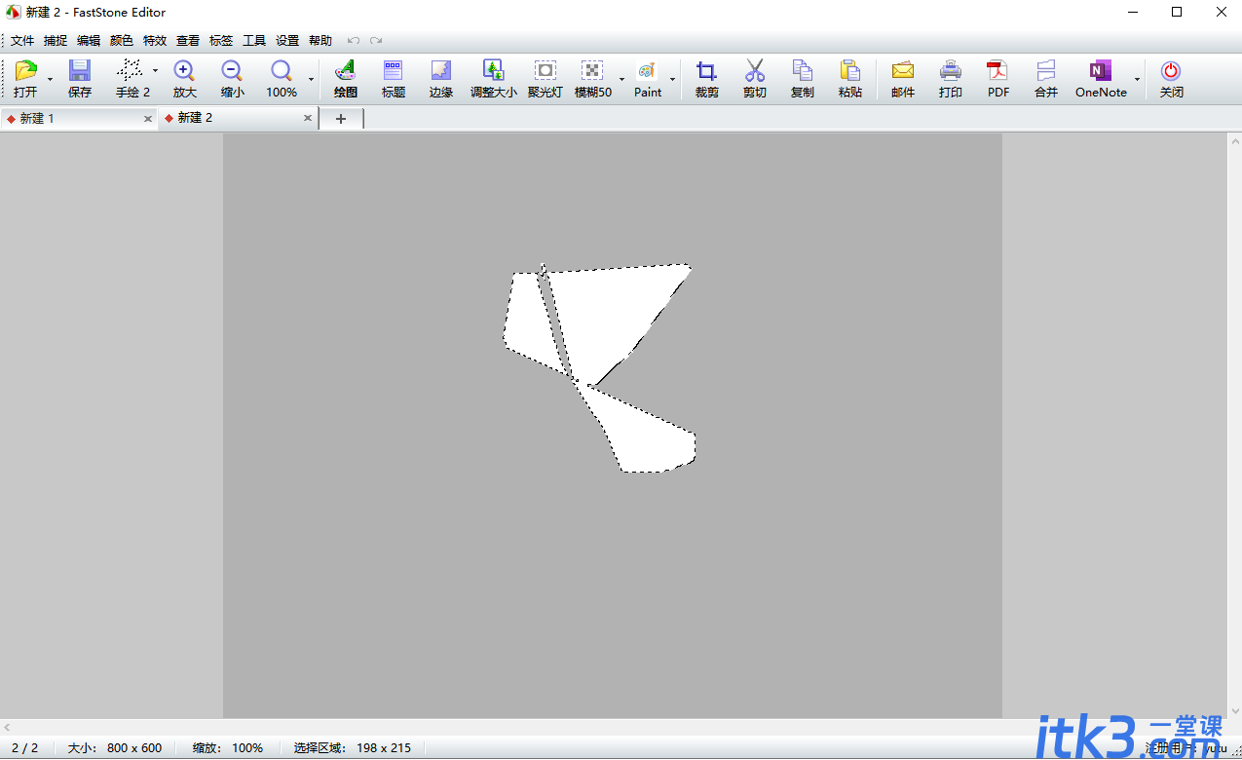Add a new tab with plus button
Viewport: 1242px width, 760px height.
click(341, 119)
